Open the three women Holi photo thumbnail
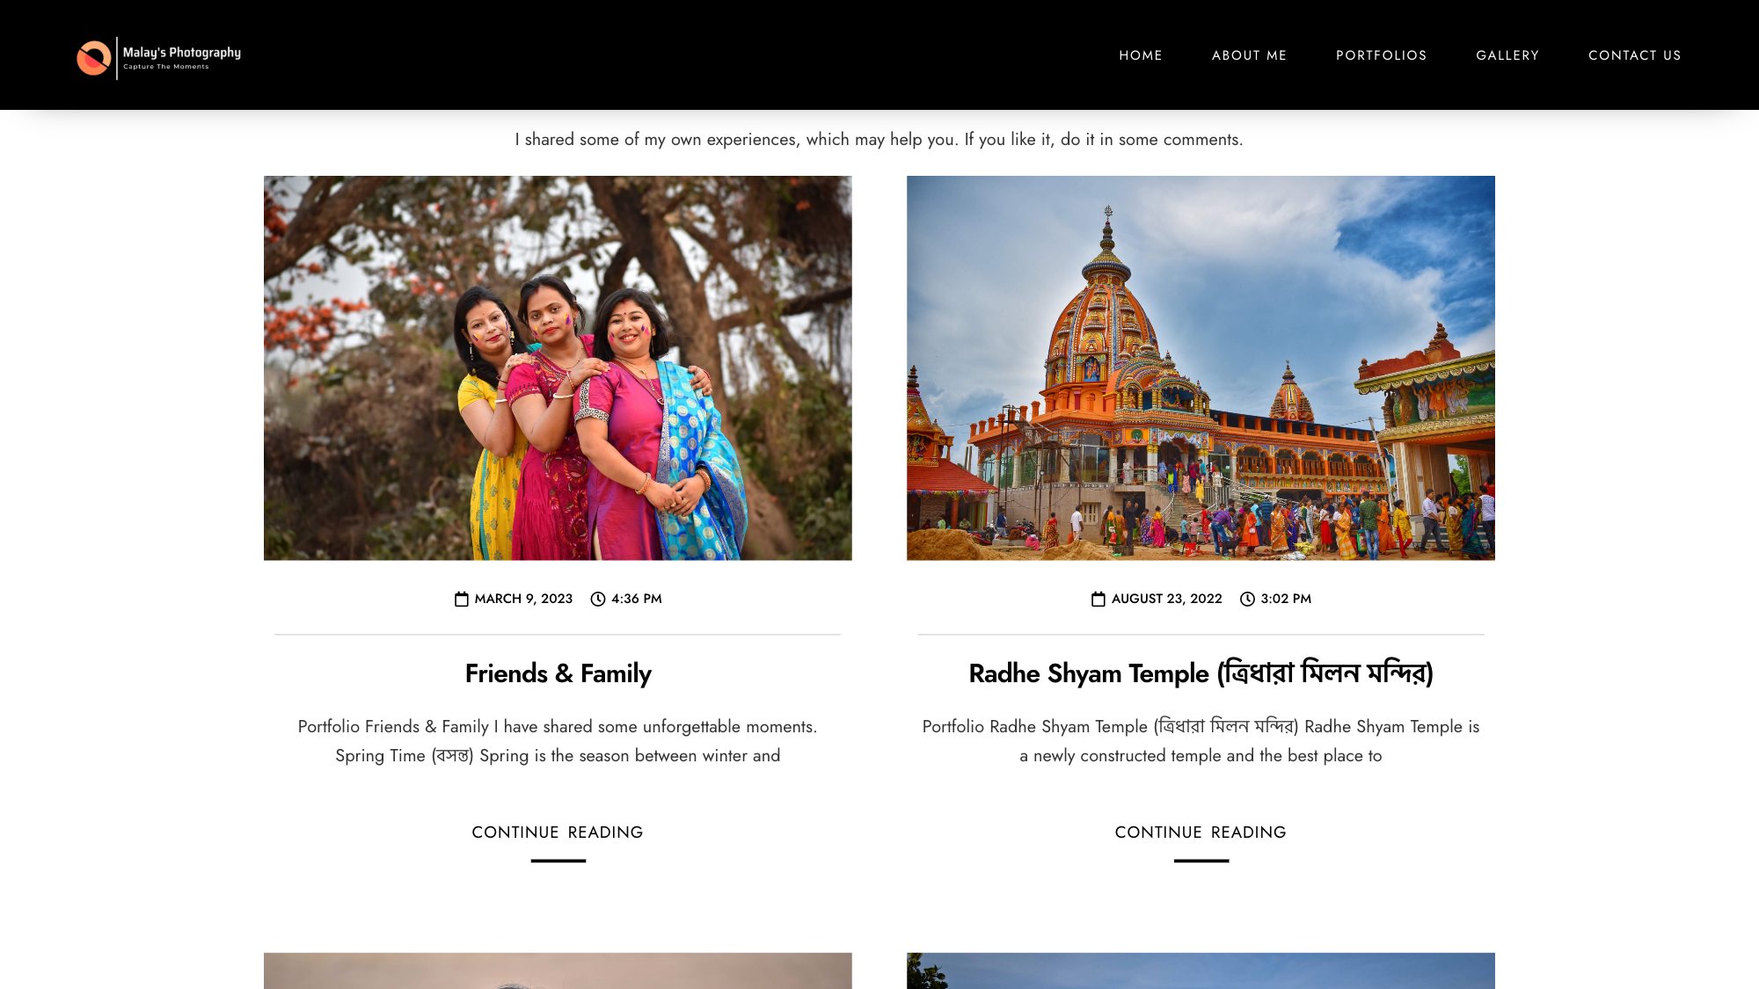1759x989 pixels. pos(558,367)
